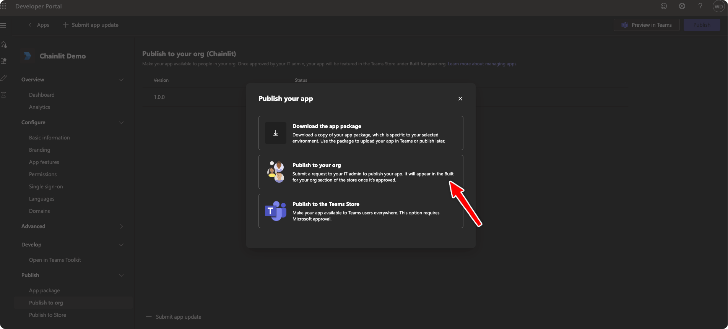
Task: Click the feedback smiley icon
Action: point(664,6)
